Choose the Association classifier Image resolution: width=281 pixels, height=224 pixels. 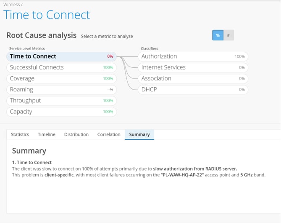pyautogui.click(x=193, y=78)
